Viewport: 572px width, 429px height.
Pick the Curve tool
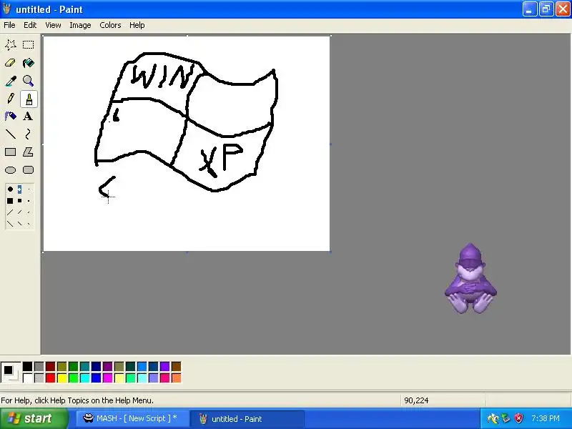pyautogui.click(x=28, y=134)
